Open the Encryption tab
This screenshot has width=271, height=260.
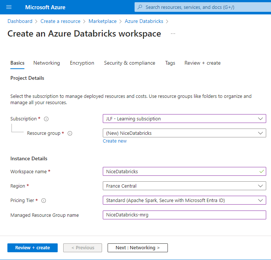pos(82,63)
